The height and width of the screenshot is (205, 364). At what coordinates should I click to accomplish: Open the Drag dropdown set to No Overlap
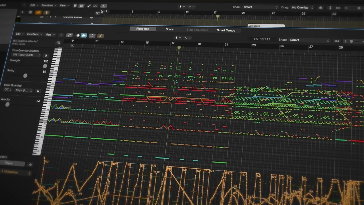[x=303, y=7]
